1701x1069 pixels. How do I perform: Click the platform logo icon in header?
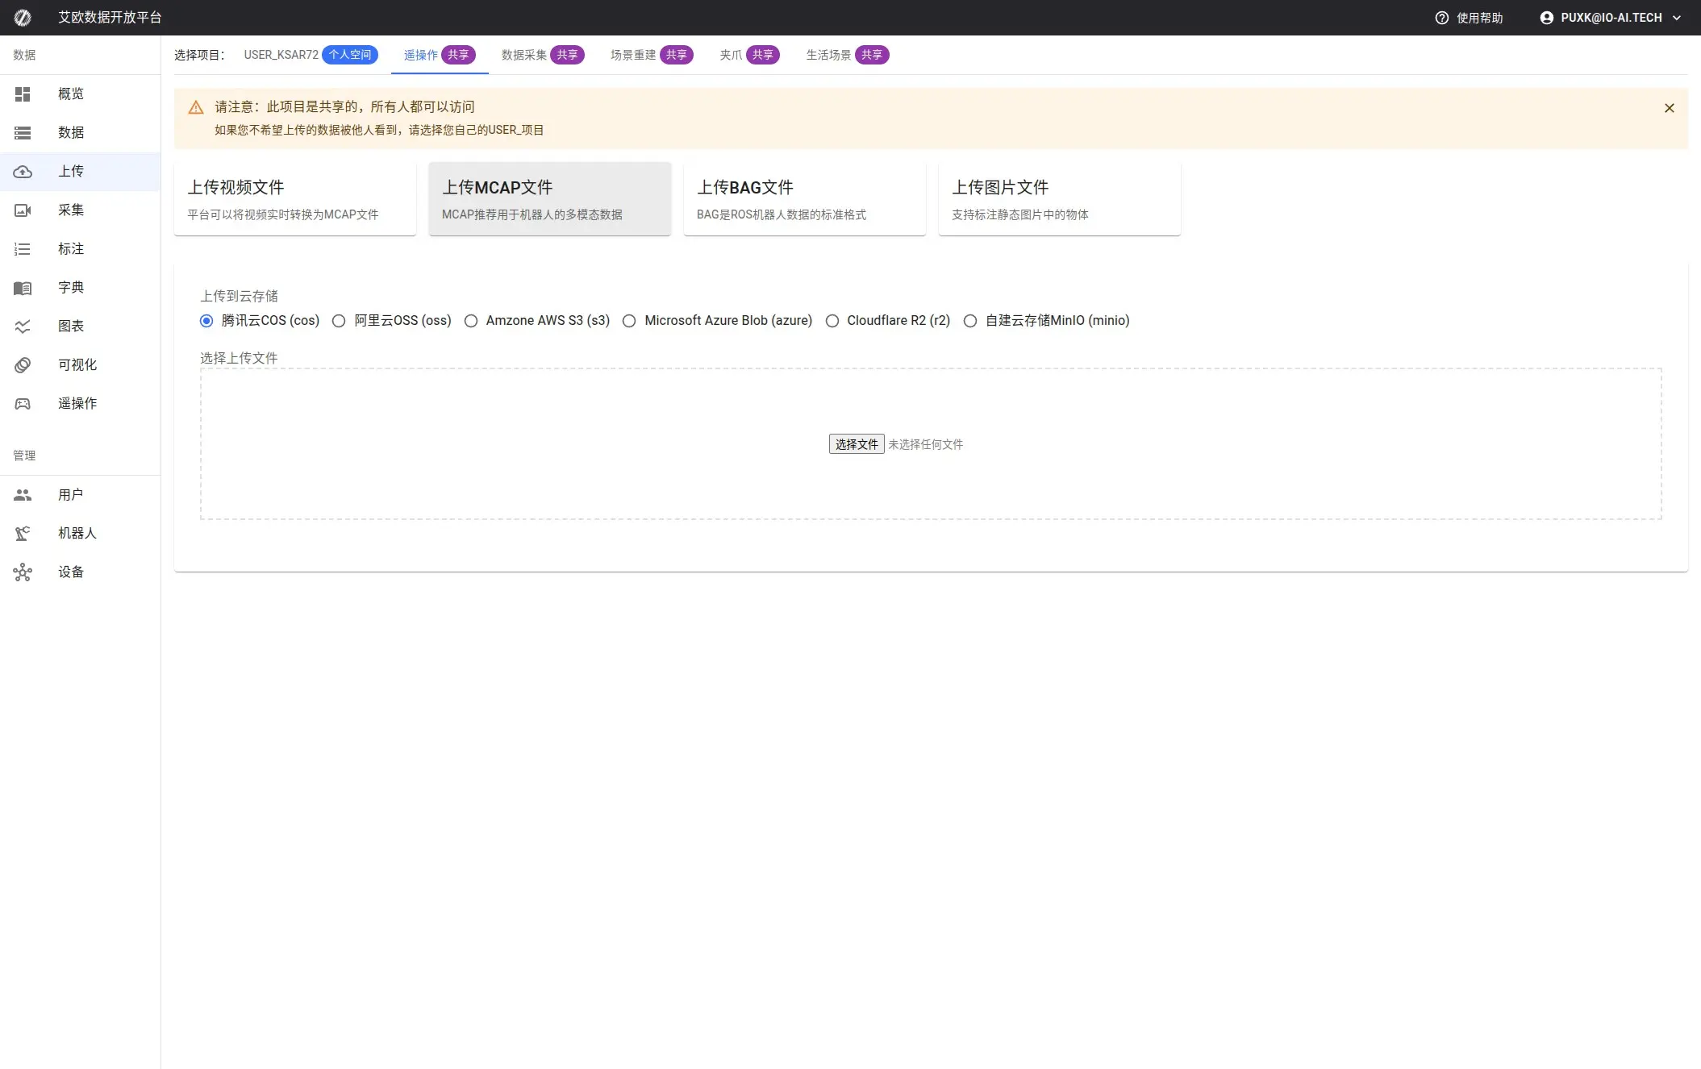tap(23, 17)
